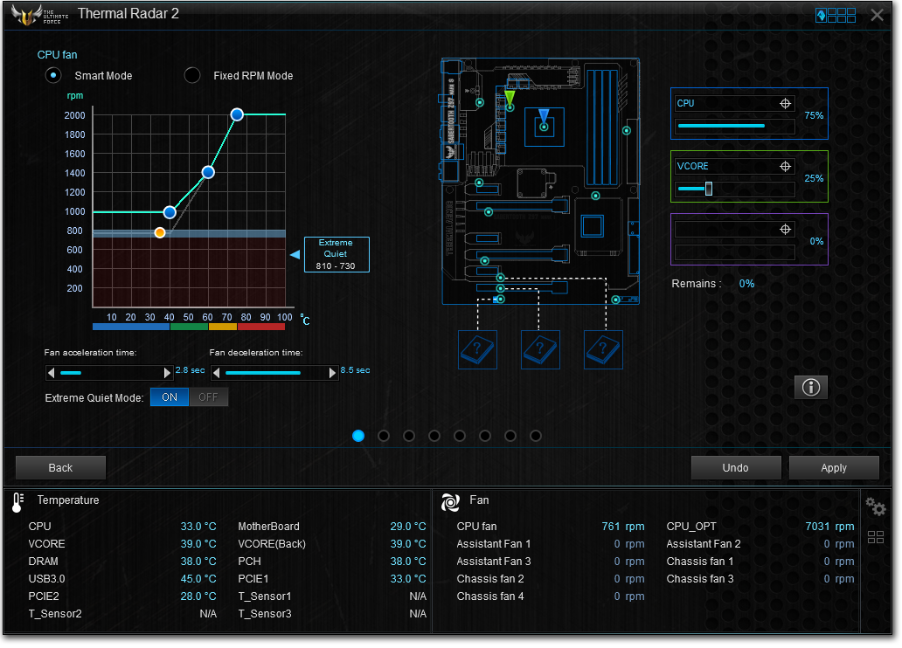Viewport: 902px width, 648px height.
Task: Select the curve point at 1000 rpm
Action: click(x=170, y=212)
